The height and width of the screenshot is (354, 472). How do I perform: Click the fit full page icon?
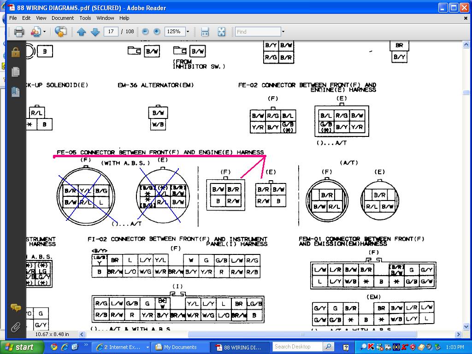pos(222,32)
